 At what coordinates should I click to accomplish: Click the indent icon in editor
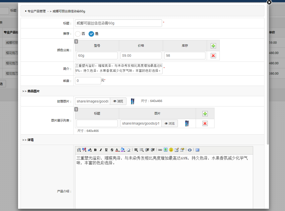(153, 150)
